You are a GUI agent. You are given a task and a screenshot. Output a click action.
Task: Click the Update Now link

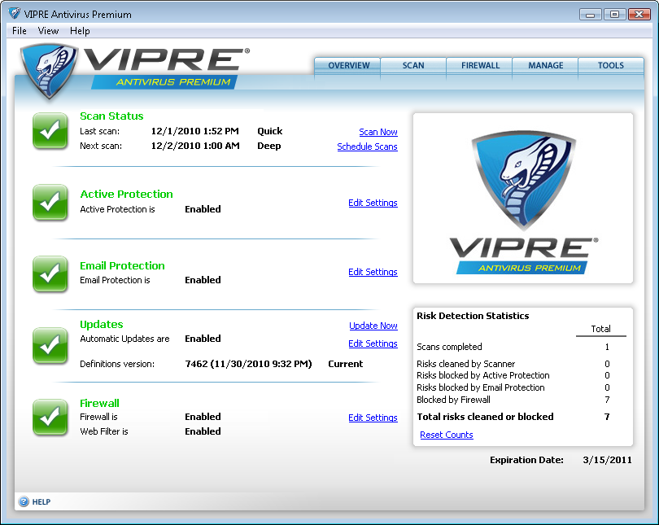pos(373,326)
